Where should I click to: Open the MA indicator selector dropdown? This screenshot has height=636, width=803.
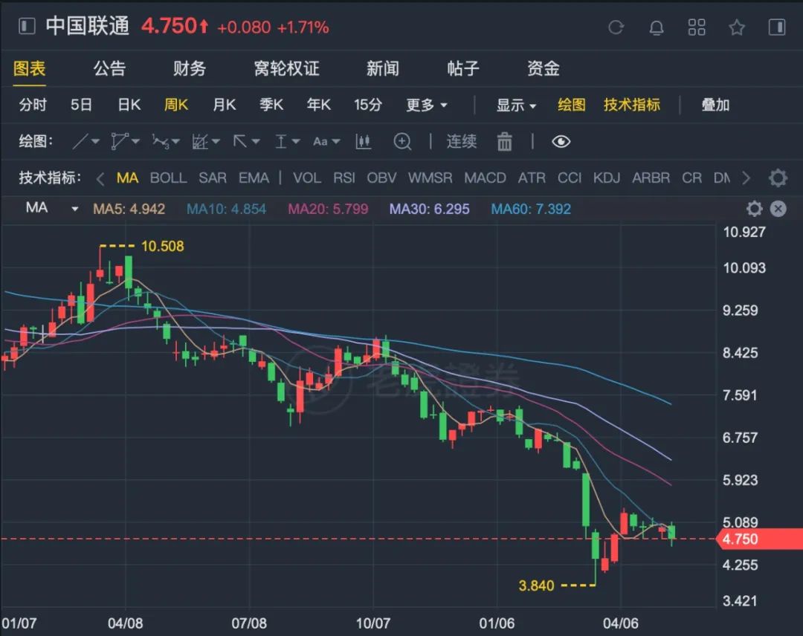point(52,209)
